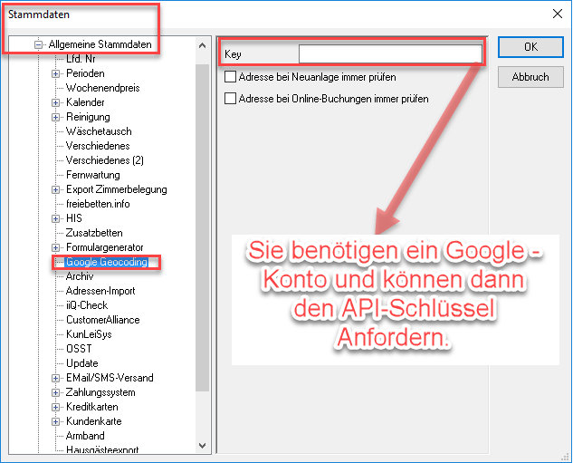The width and height of the screenshot is (573, 463).
Task: Select Kreditkarten tree item
Action: pyautogui.click(x=92, y=407)
